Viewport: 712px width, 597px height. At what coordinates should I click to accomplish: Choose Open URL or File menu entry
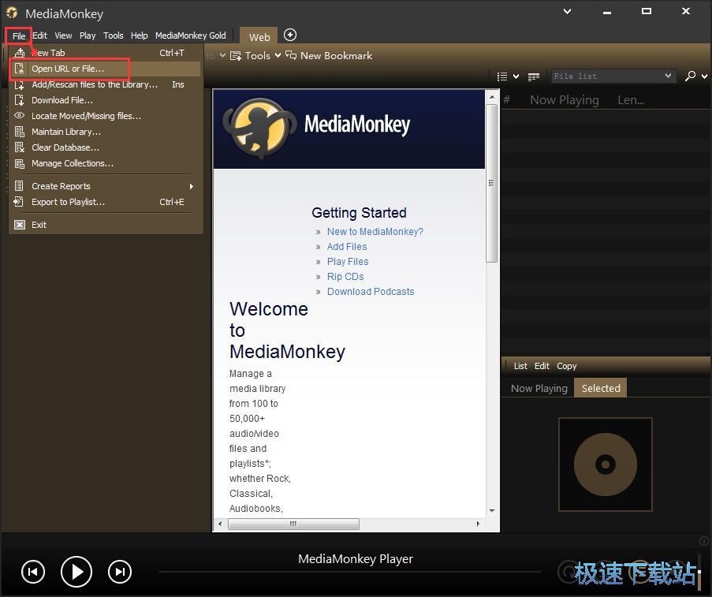click(x=68, y=69)
